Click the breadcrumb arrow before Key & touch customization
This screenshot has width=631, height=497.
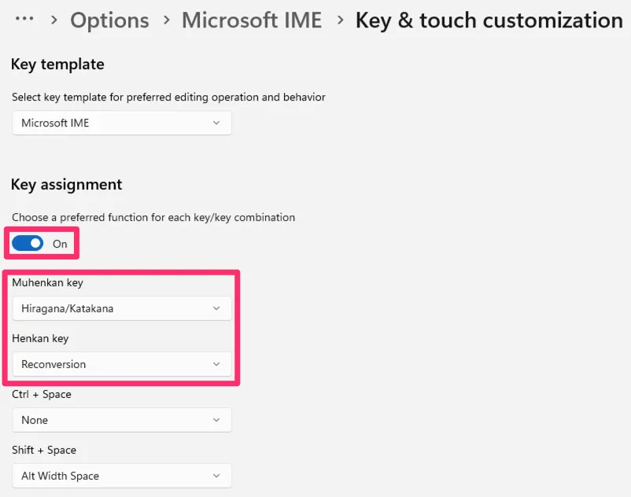340,20
